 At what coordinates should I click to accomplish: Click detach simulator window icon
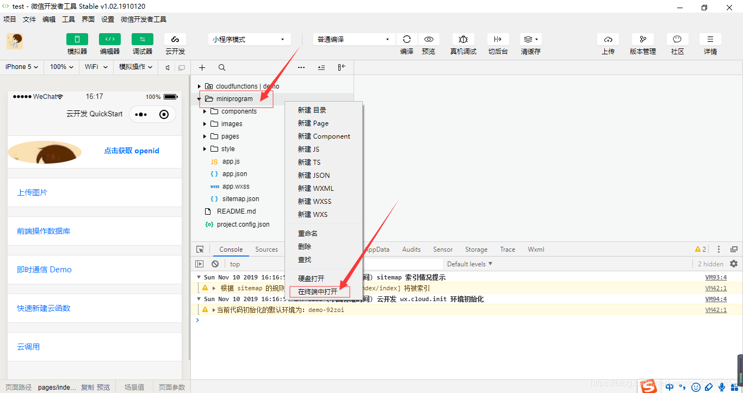click(182, 67)
